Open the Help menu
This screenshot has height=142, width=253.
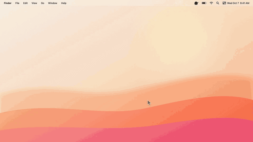tap(64, 3)
